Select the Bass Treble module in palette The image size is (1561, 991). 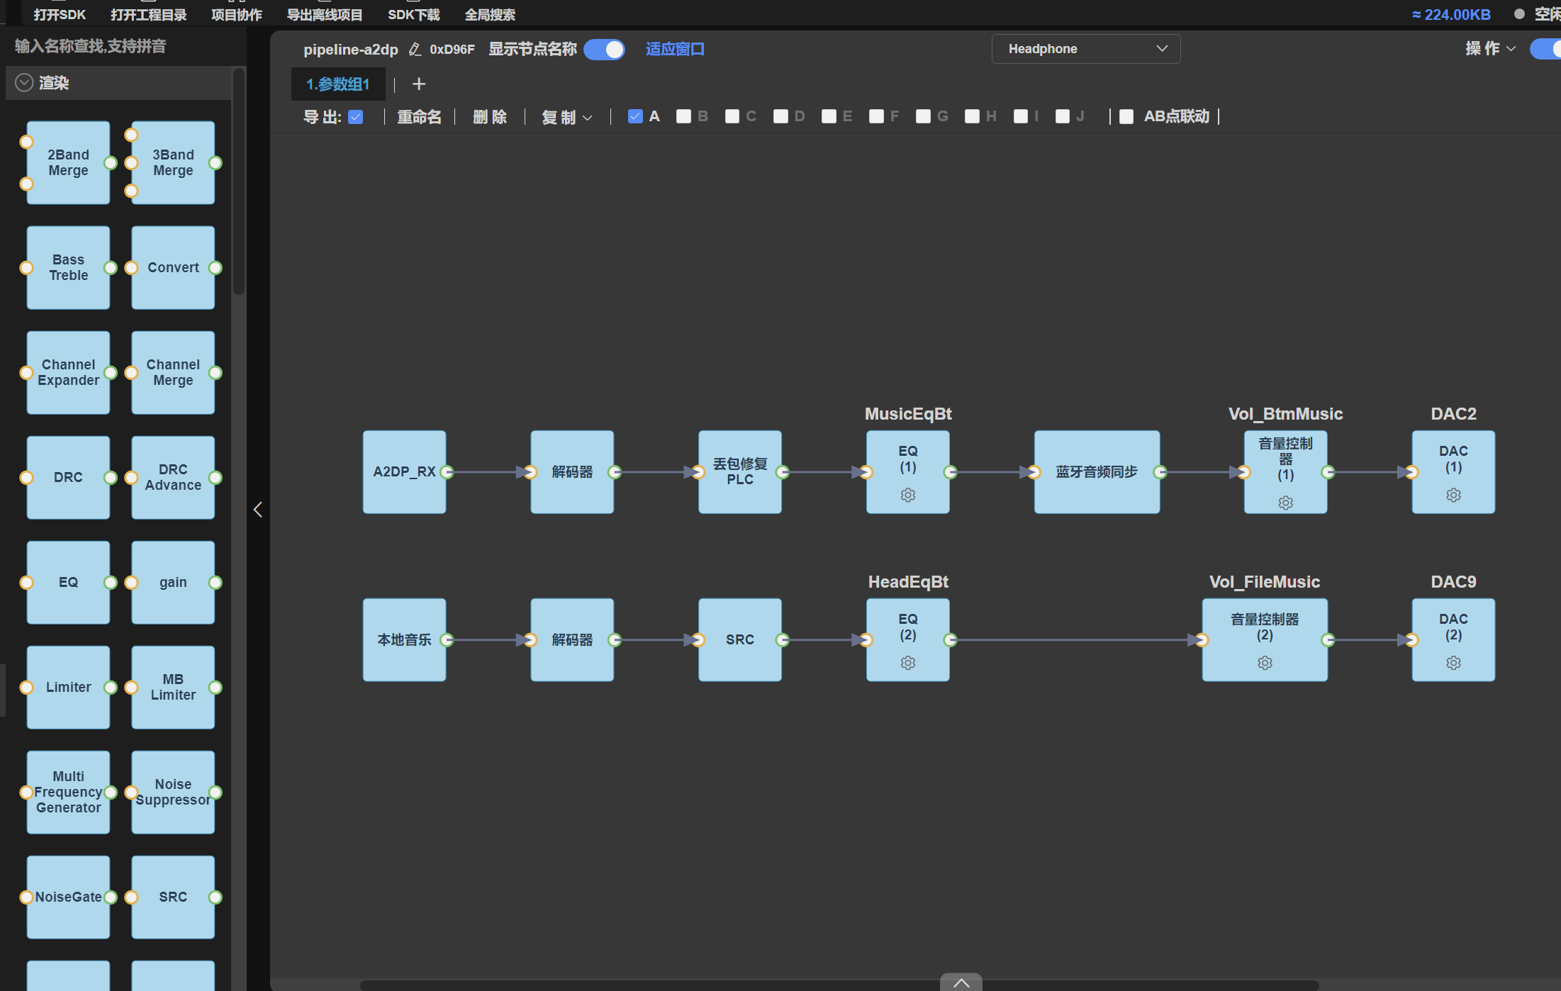68,268
